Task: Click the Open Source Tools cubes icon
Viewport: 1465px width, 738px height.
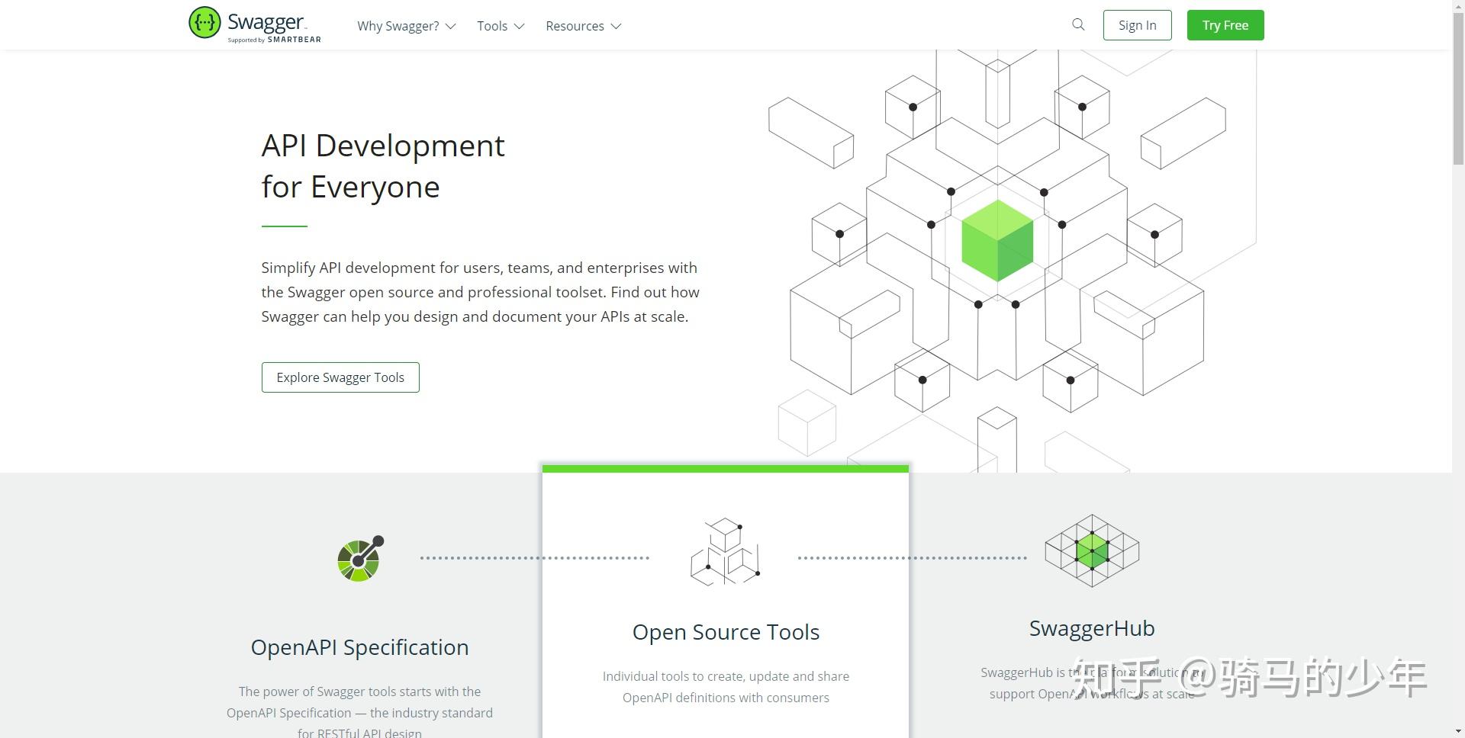Action: (726, 552)
